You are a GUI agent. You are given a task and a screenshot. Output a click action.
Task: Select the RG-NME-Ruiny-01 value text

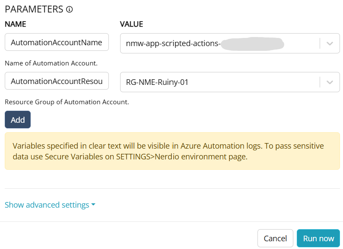[x=157, y=82]
